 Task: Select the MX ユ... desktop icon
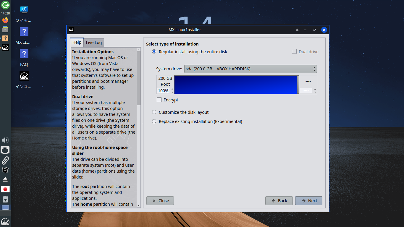(x=24, y=36)
